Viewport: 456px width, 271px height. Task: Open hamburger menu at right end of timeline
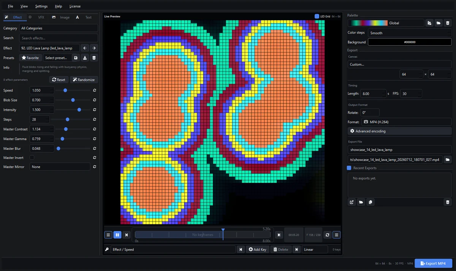337,235
